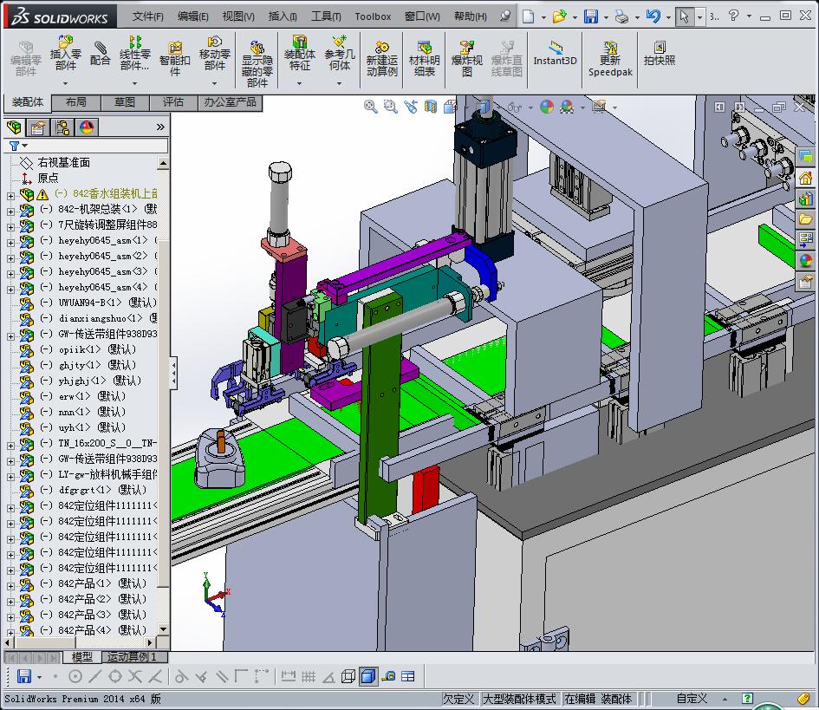819x710 pixels.
Task: Expand panel tabs with chevron »
Action: tap(160, 127)
